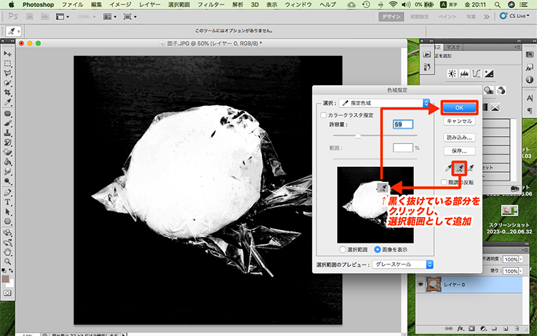Delete layer with the trash icon
The image size is (537, 336).
pyautogui.click(x=517, y=328)
